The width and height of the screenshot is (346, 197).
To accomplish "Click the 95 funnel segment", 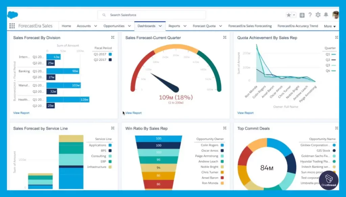I will coord(158,160).
